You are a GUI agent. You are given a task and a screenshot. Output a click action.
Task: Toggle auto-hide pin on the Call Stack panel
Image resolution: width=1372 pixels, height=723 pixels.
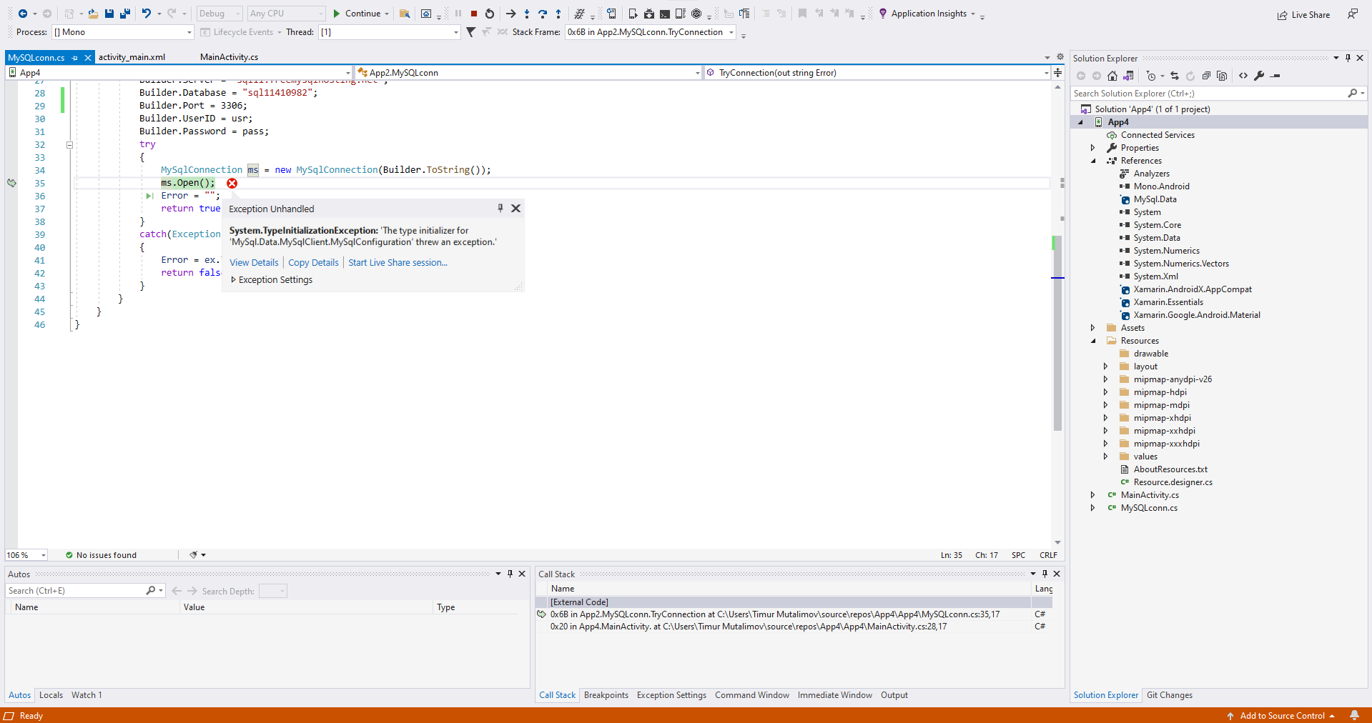coord(1045,574)
